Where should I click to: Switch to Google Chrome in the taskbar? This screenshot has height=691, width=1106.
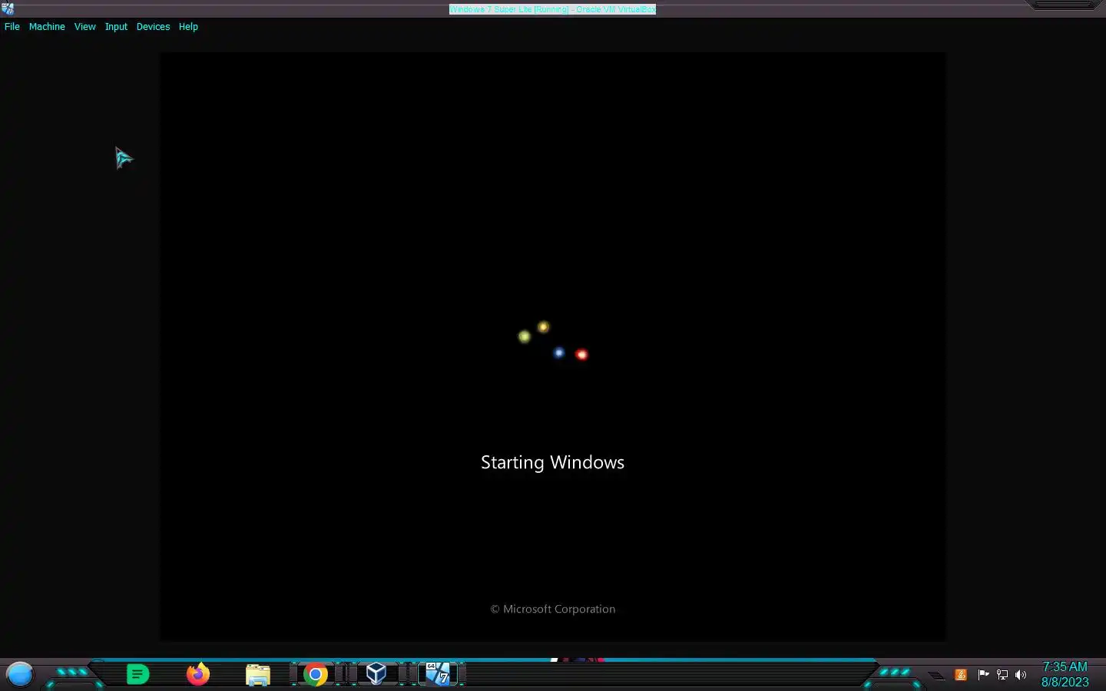[315, 675]
